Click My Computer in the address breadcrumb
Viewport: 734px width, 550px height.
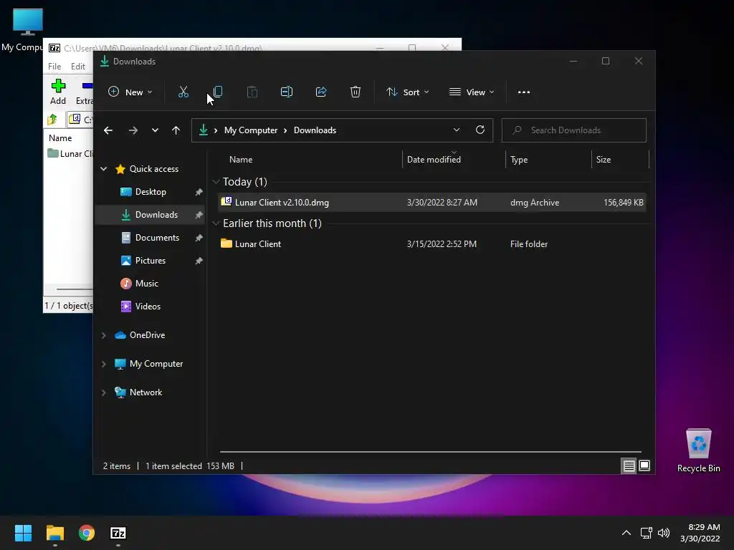(x=251, y=130)
